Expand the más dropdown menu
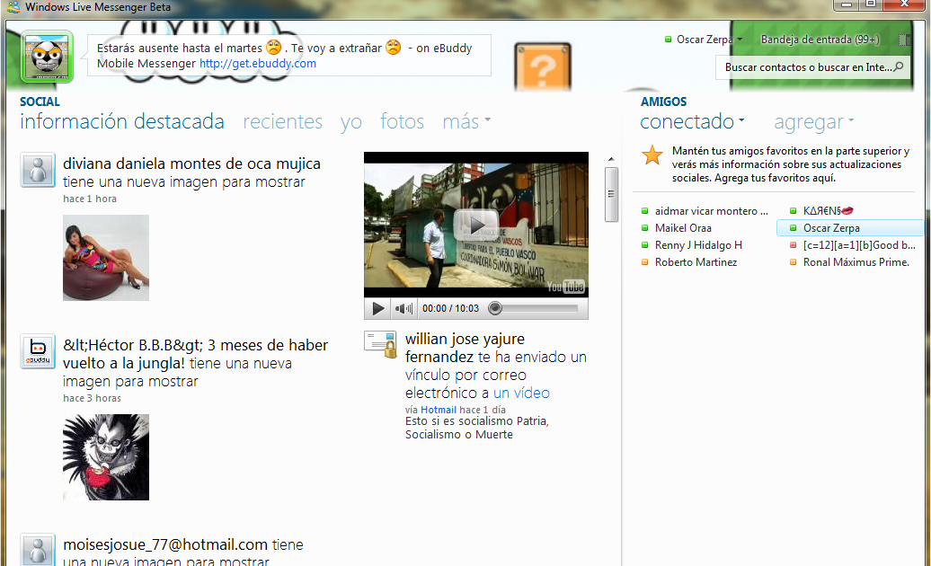Image resolution: width=931 pixels, height=566 pixels. pos(466,121)
